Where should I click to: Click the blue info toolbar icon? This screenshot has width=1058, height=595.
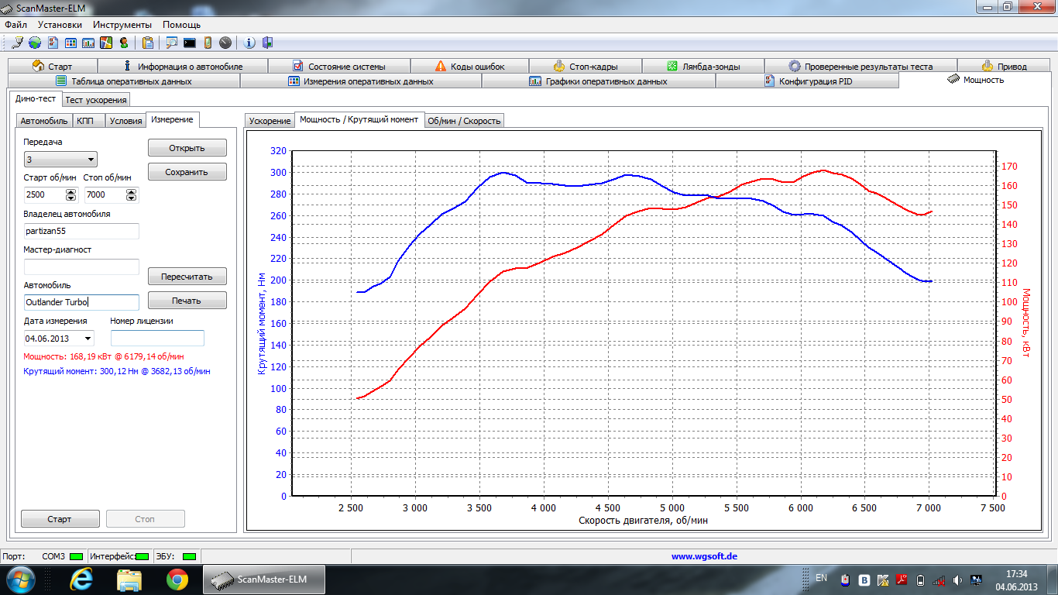[249, 43]
